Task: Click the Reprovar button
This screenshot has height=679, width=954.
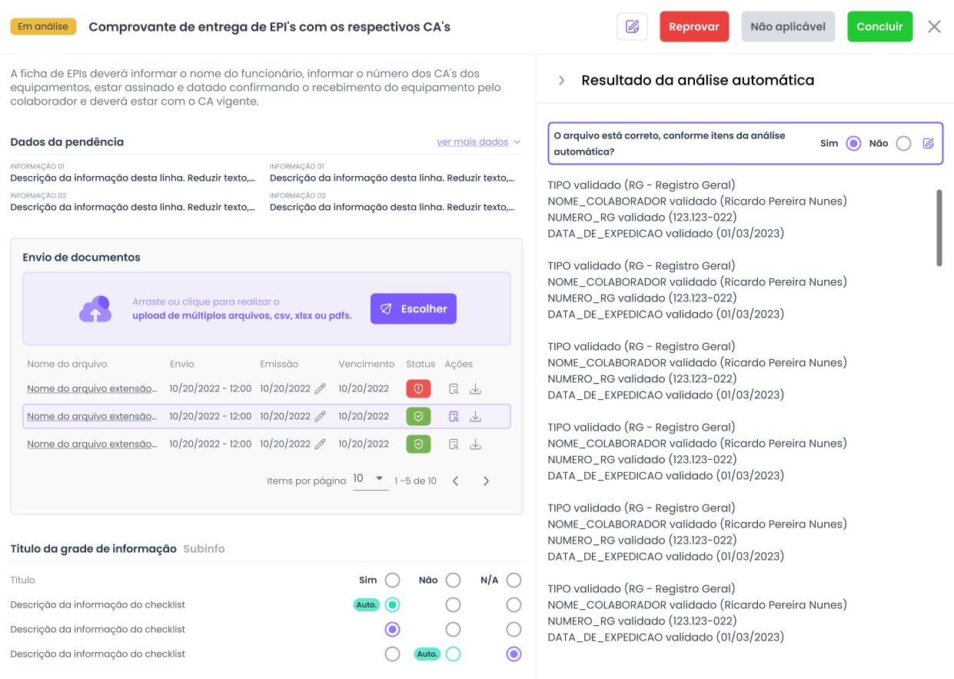Action: pos(693,27)
